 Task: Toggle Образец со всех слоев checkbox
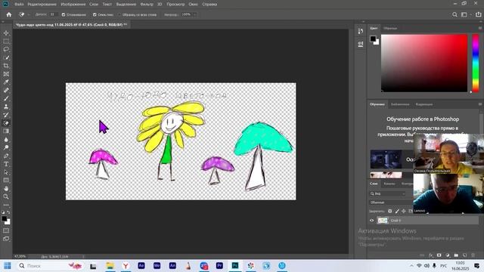(x=119, y=14)
